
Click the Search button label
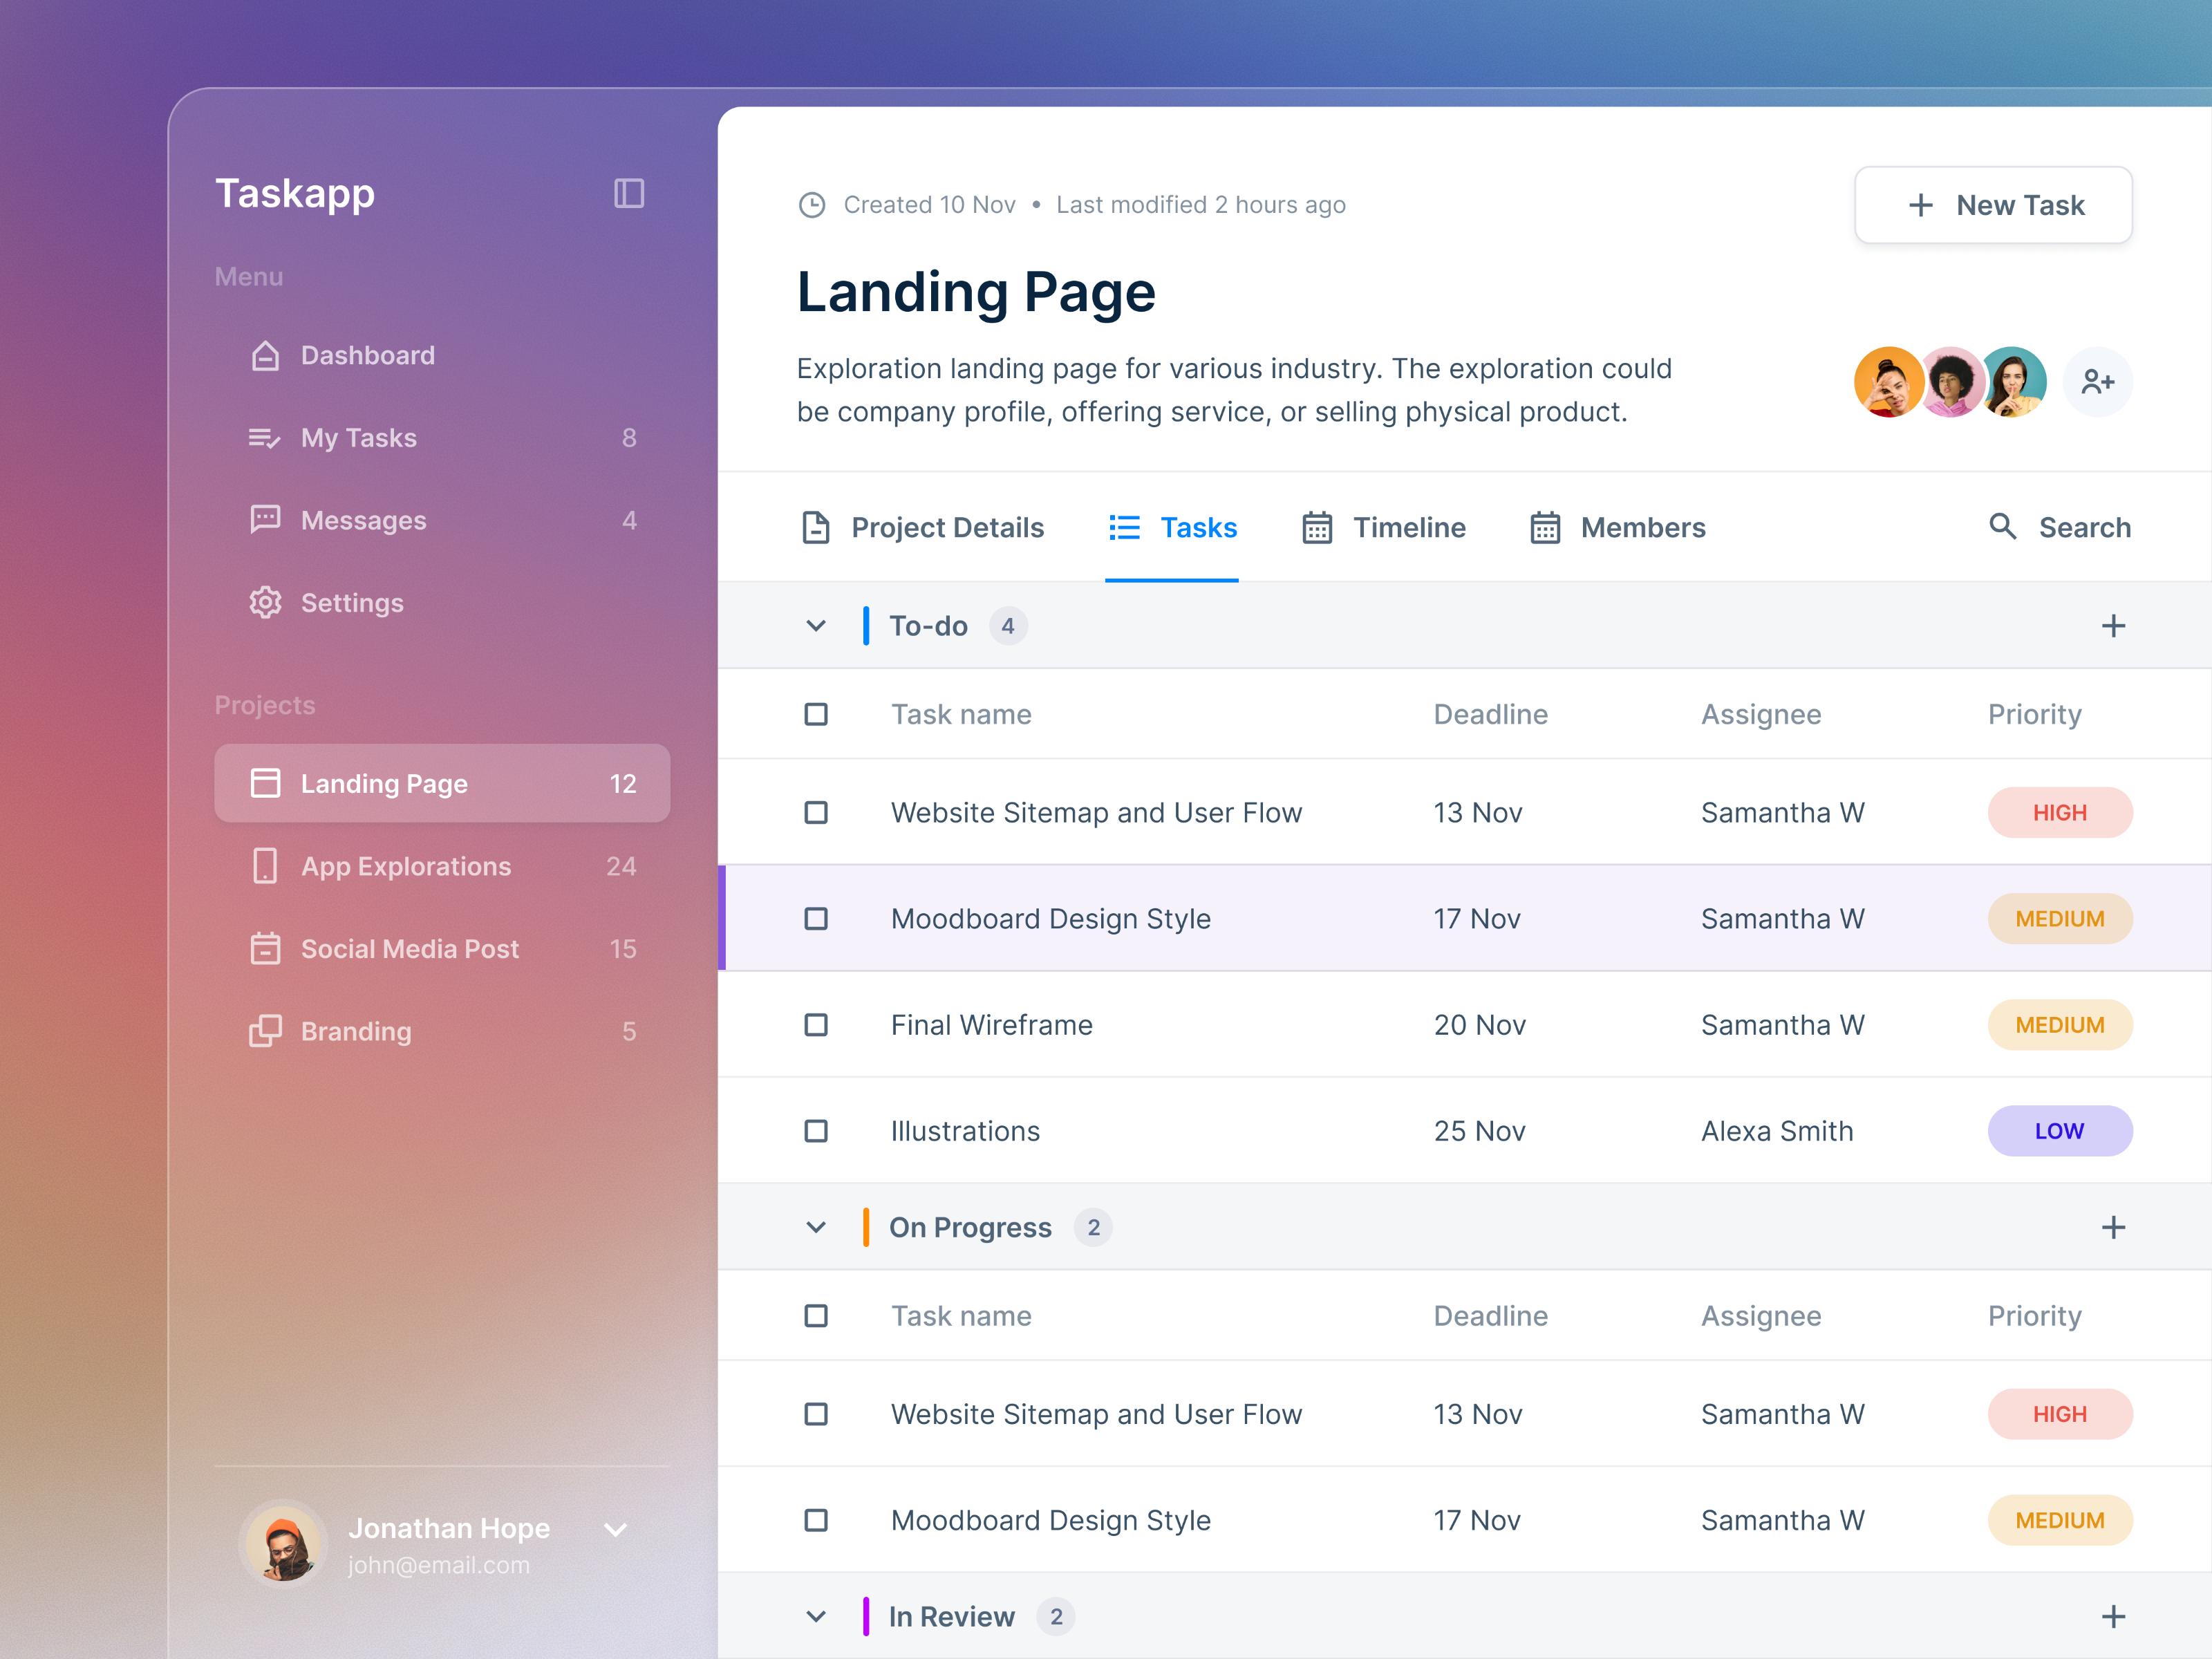2084,527
